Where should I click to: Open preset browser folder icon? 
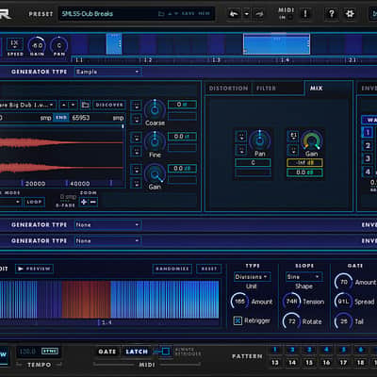click(161, 14)
